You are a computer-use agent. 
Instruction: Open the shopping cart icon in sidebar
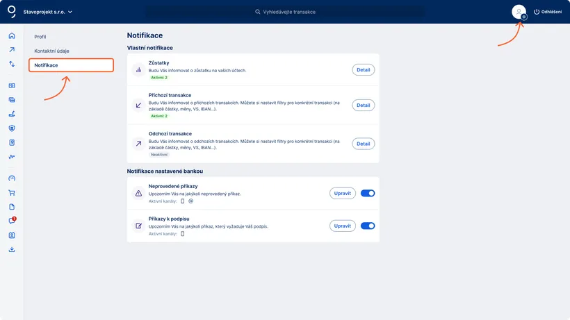(12, 193)
